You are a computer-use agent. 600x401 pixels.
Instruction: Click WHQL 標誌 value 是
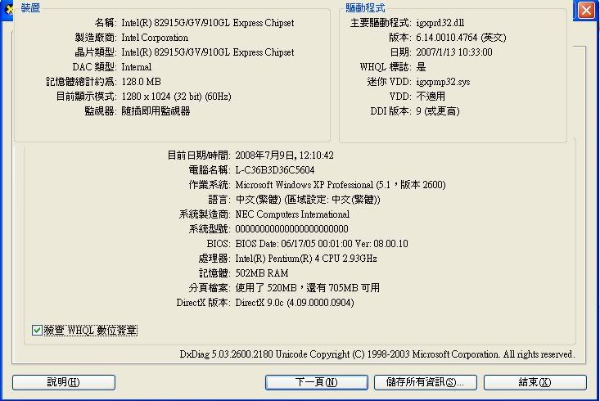[x=421, y=67]
